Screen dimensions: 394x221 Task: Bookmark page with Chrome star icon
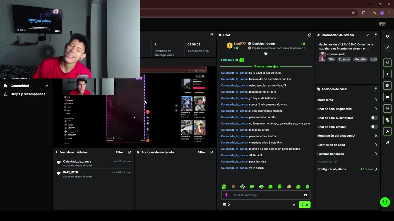[353, 13]
